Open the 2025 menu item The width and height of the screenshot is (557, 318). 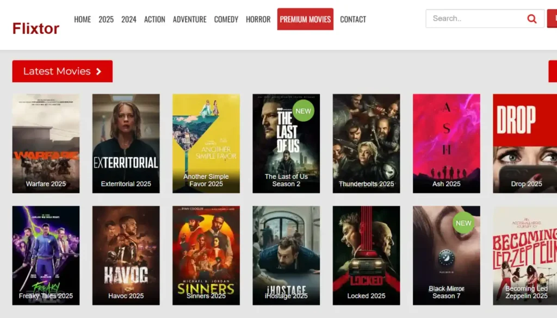(x=106, y=19)
